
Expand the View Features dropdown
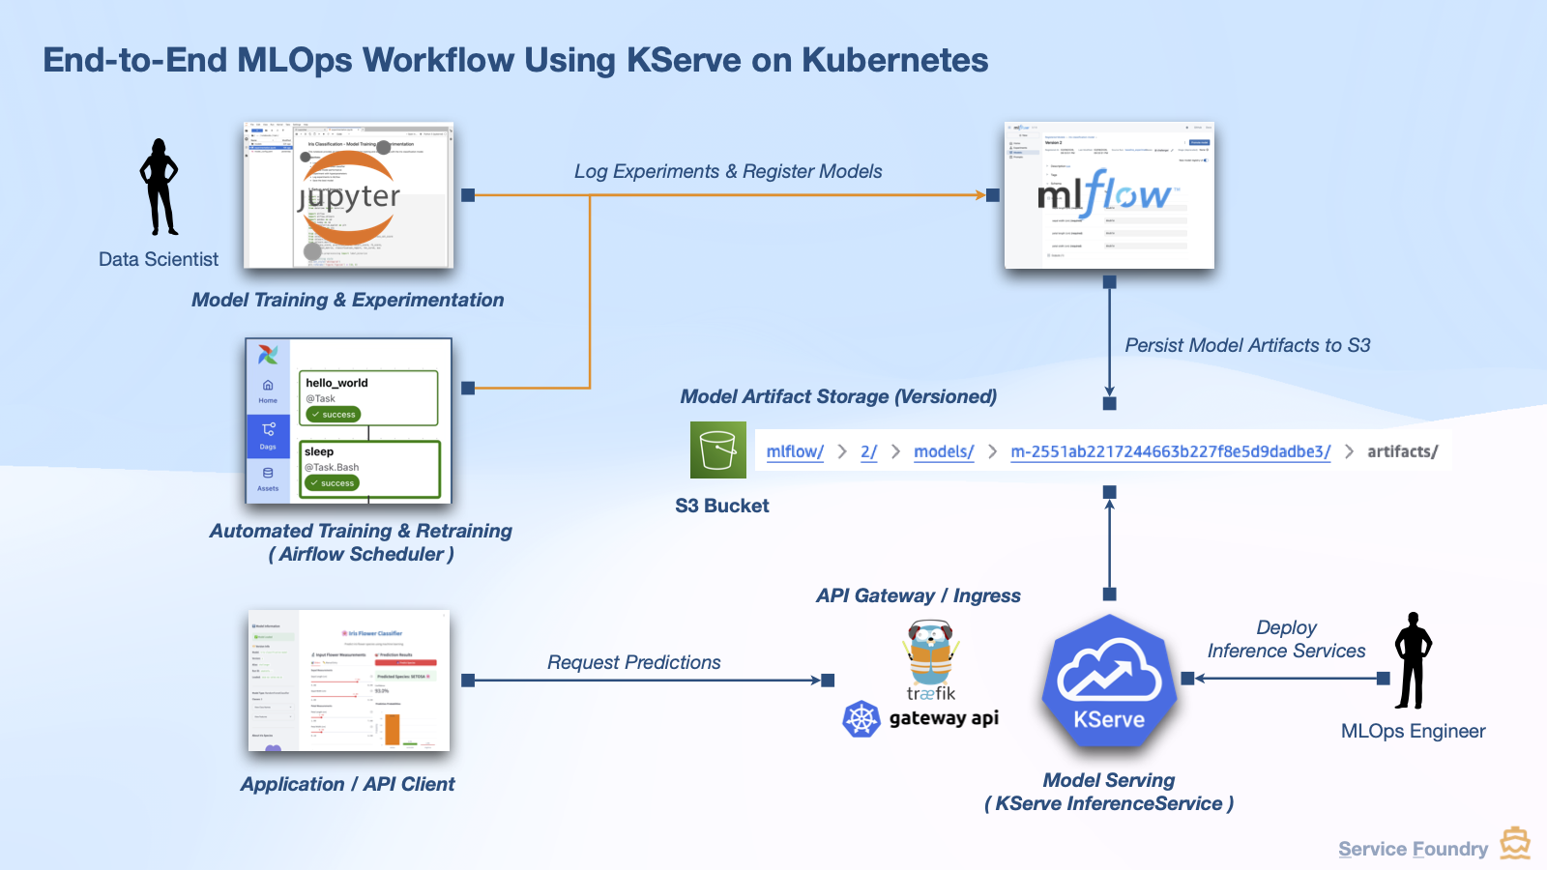tap(273, 717)
